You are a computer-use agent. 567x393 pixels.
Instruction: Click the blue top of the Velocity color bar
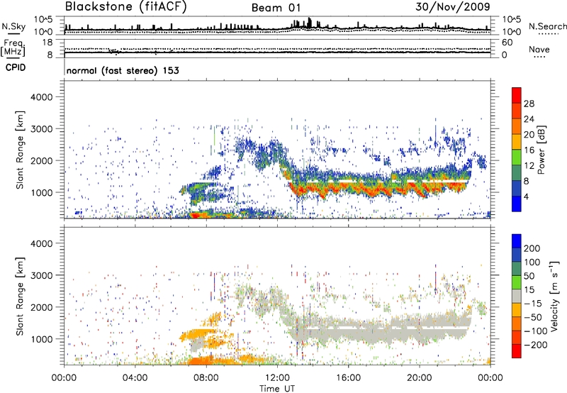(517, 241)
